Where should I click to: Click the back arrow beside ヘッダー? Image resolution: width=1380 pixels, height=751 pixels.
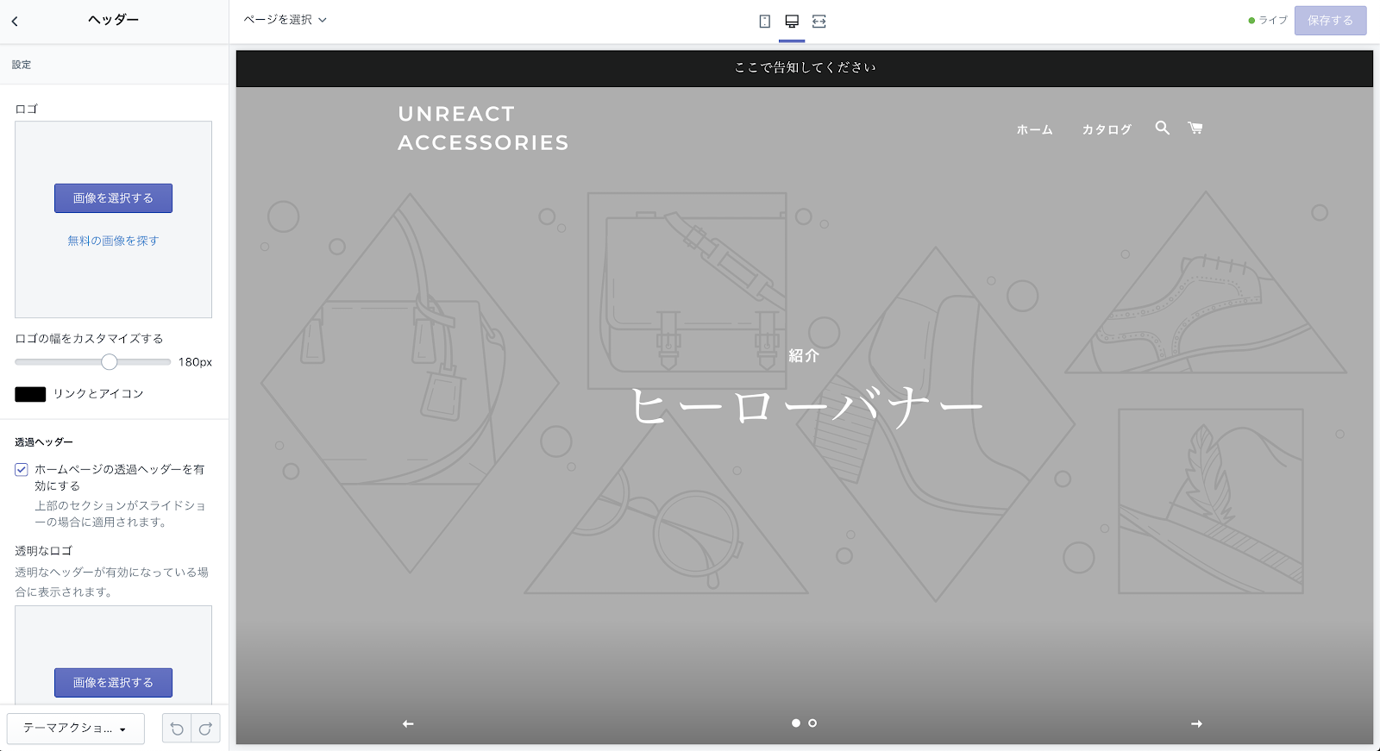(15, 22)
